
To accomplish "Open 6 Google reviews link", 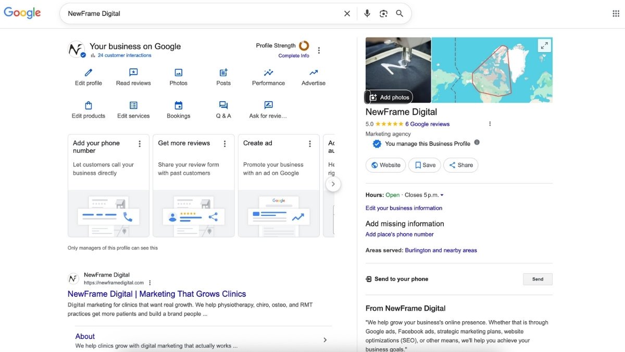I will [427, 124].
